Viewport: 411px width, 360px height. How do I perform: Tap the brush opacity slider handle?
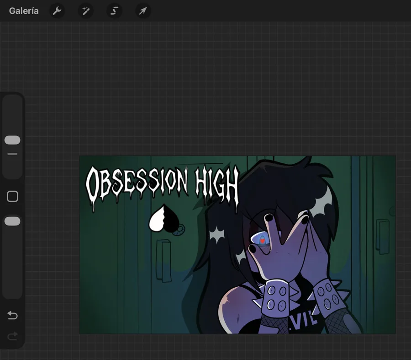coord(12,221)
